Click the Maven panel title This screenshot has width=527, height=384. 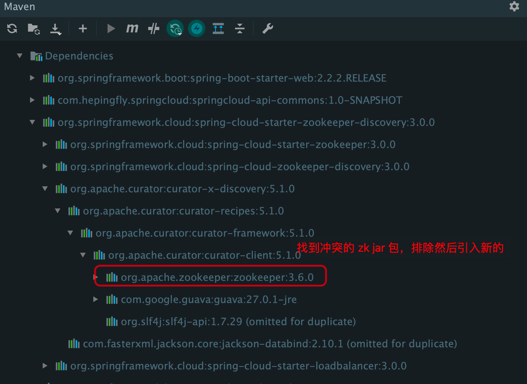pos(20,7)
